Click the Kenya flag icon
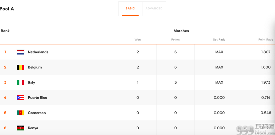 (x=21, y=128)
